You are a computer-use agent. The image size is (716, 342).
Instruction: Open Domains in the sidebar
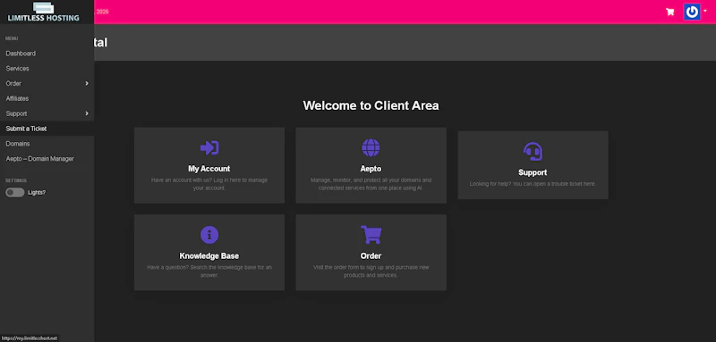[47, 144]
